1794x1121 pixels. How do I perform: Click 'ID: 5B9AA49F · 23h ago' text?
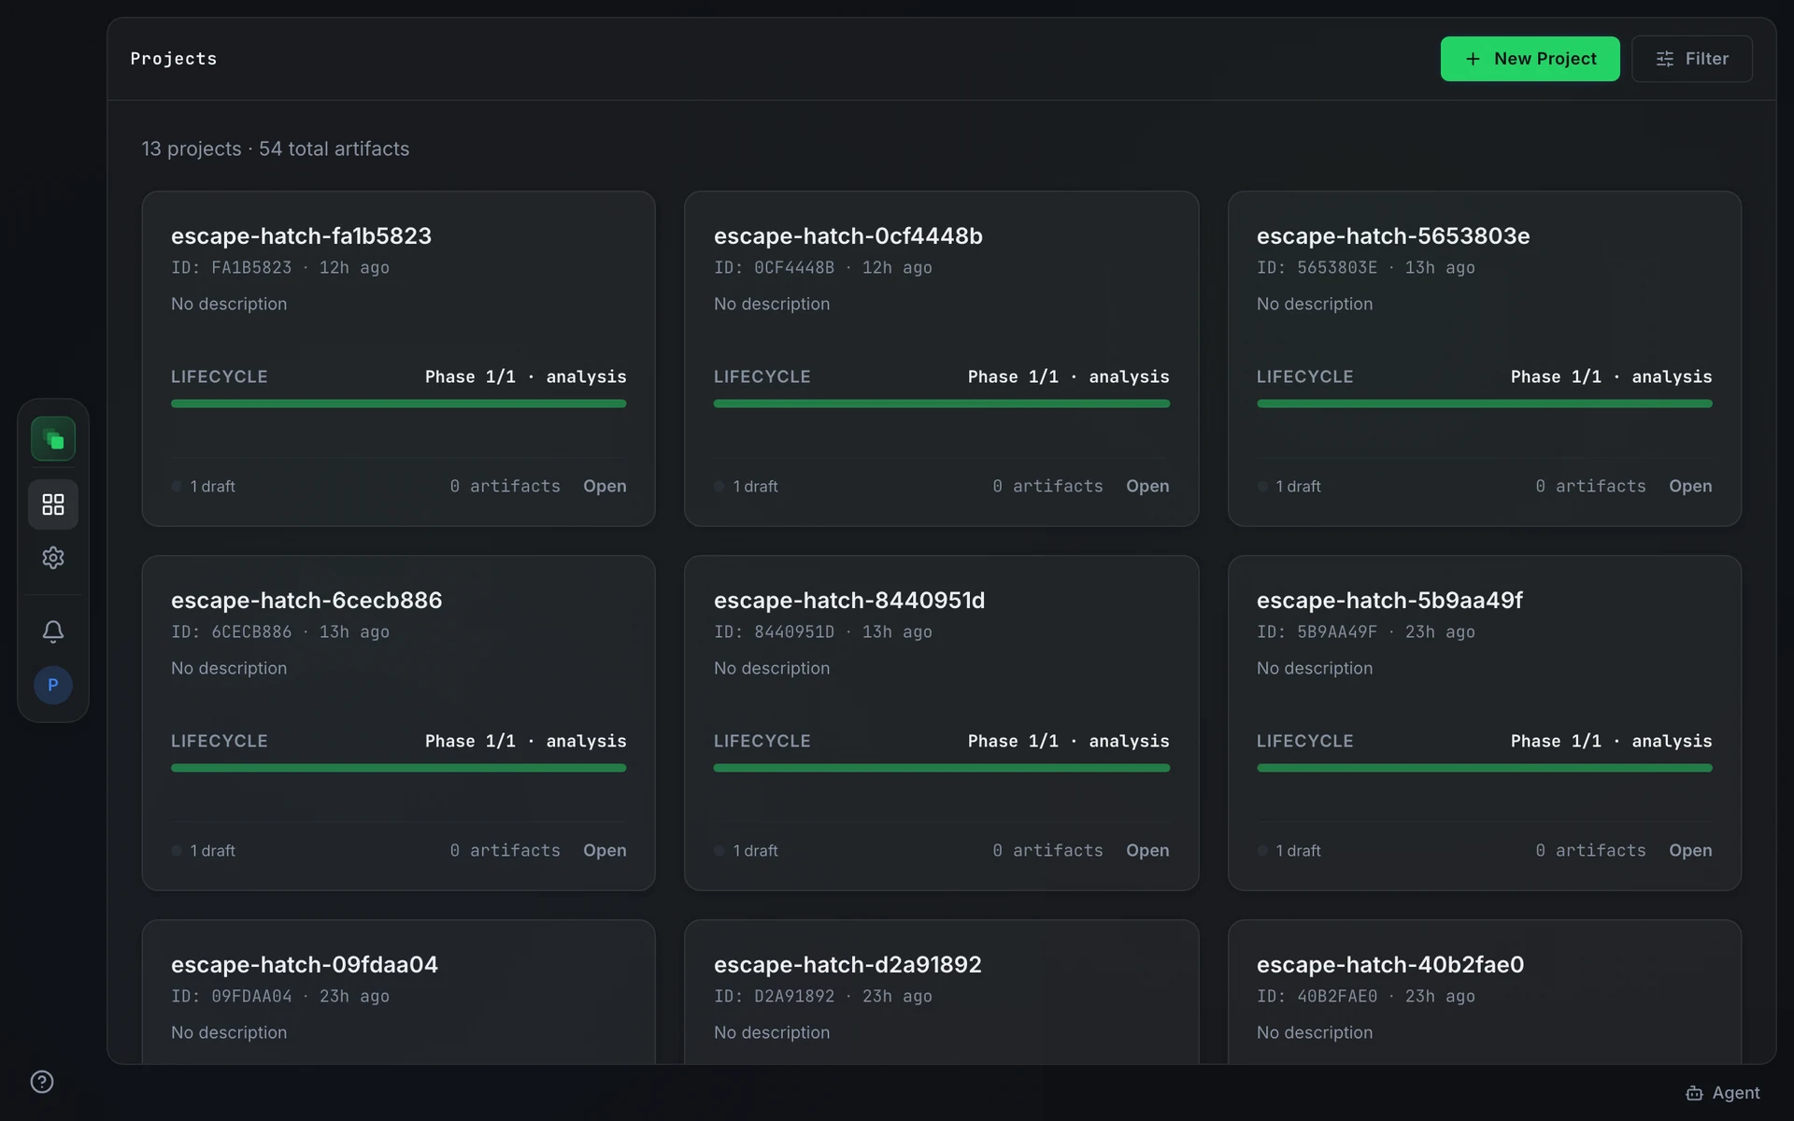(x=1366, y=631)
